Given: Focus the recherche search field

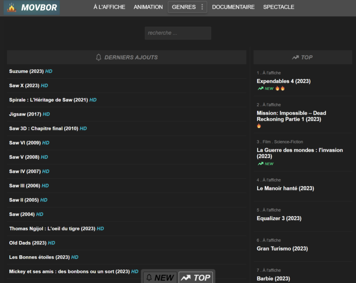Looking at the screenshot, I should coord(178,33).
